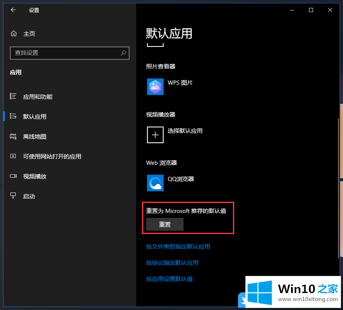Click the search magnifier icon

tap(123, 53)
